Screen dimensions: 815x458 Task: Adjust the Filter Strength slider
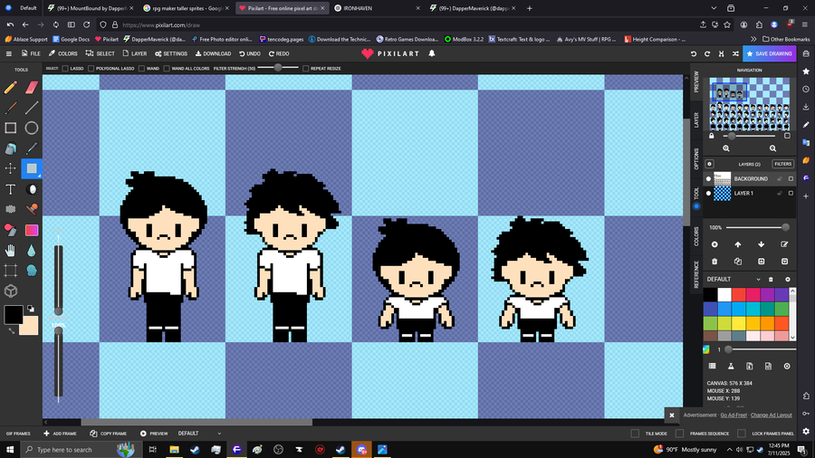tap(278, 68)
